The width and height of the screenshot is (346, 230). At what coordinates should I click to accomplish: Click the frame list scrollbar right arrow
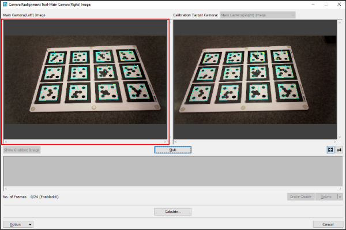coord(340,188)
